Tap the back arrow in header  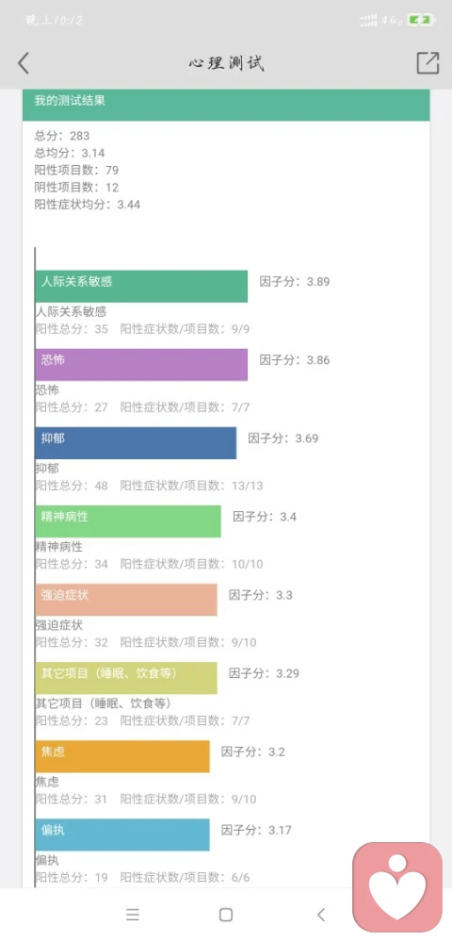[24, 63]
